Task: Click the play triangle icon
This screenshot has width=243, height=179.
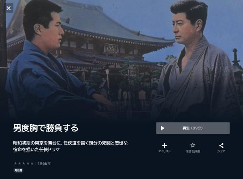Action: [162, 128]
